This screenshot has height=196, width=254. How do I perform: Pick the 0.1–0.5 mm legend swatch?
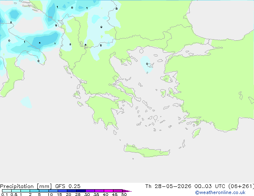tap(7, 191)
